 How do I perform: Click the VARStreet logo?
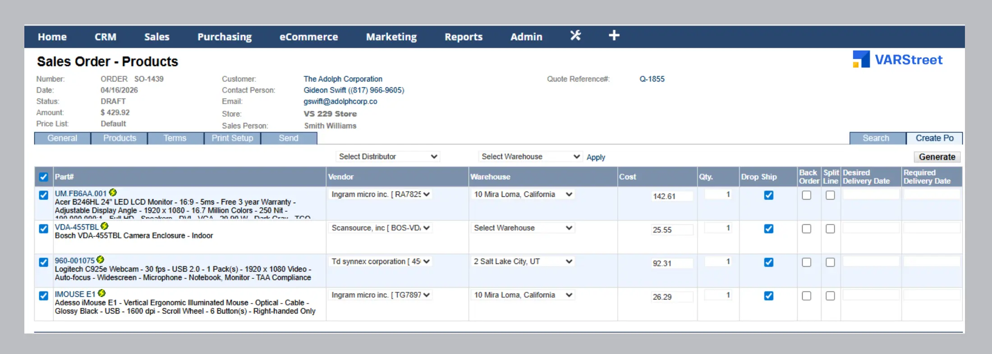(x=897, y=59)
